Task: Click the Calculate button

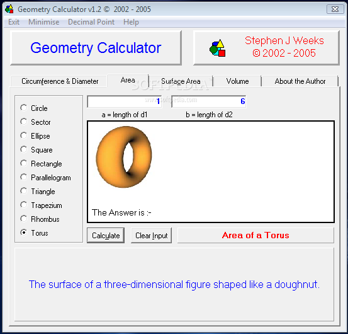Action: point(106,235)
